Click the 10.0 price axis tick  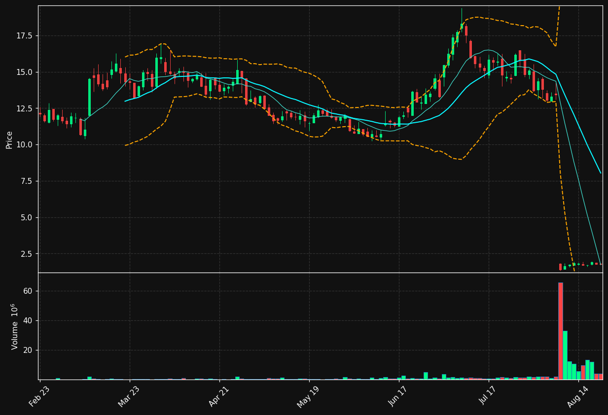point(25,145)
